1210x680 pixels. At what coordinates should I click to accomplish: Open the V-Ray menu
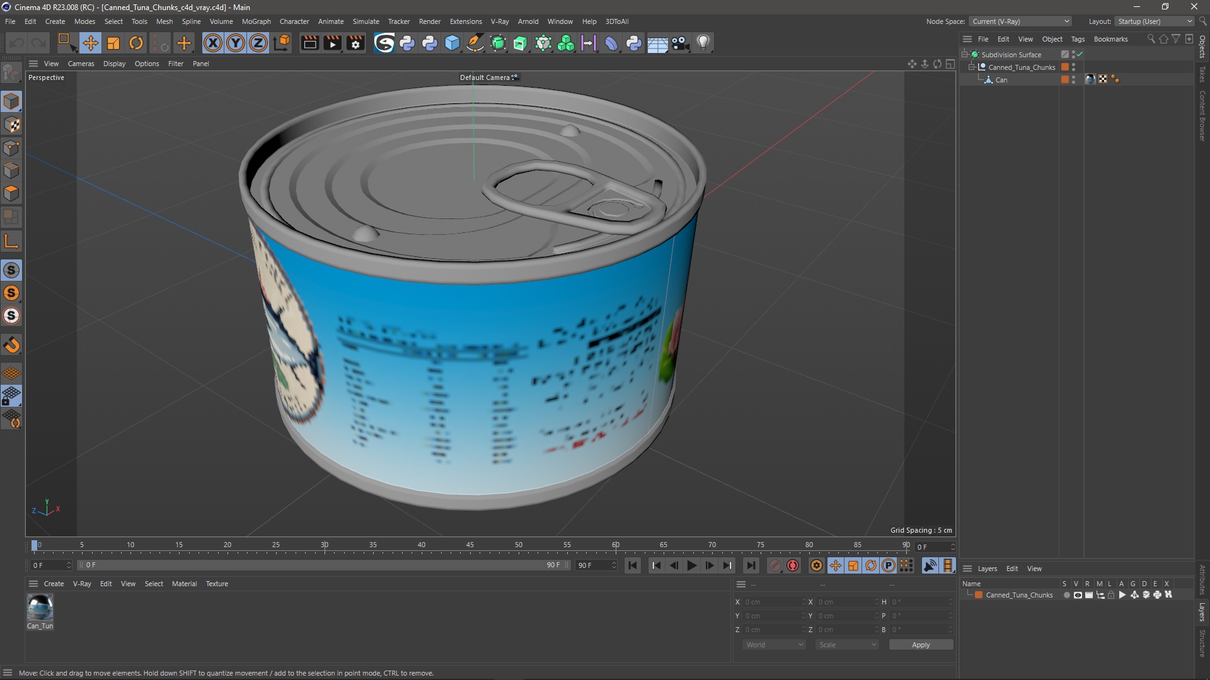coord(498,21)
